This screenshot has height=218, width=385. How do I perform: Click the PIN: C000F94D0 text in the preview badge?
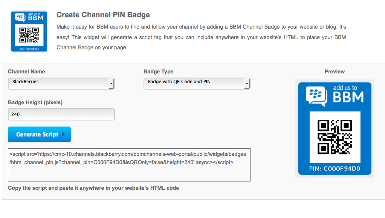click(x=335, y=169)
